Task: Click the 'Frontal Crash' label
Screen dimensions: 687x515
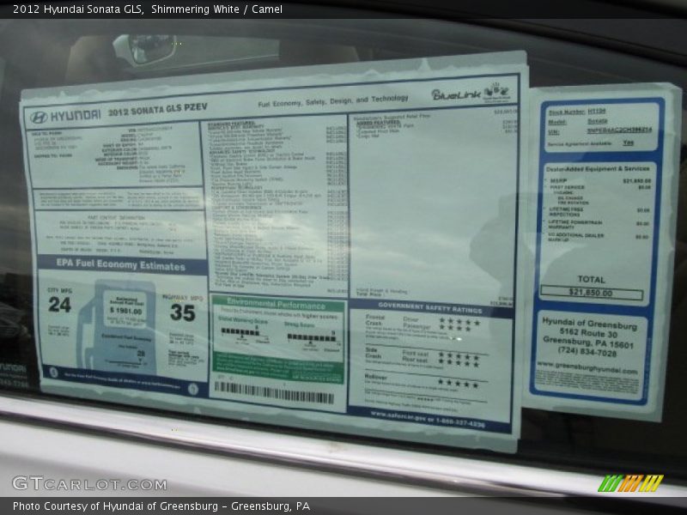Action: (x=374, y=319)
